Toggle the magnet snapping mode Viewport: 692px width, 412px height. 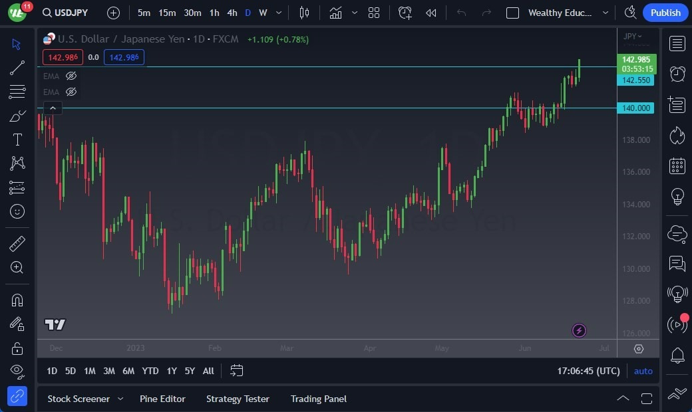click(17, 300)
